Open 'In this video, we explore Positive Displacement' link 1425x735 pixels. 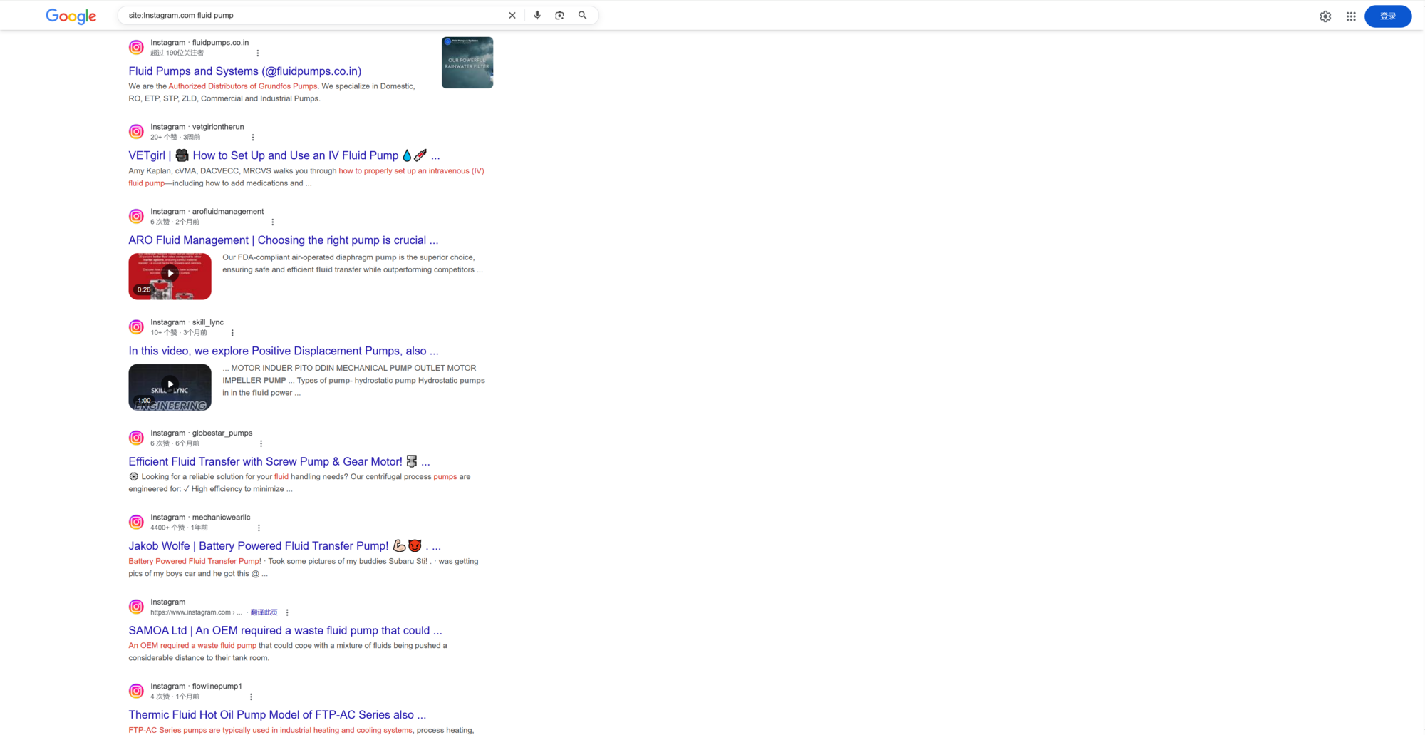284,351
